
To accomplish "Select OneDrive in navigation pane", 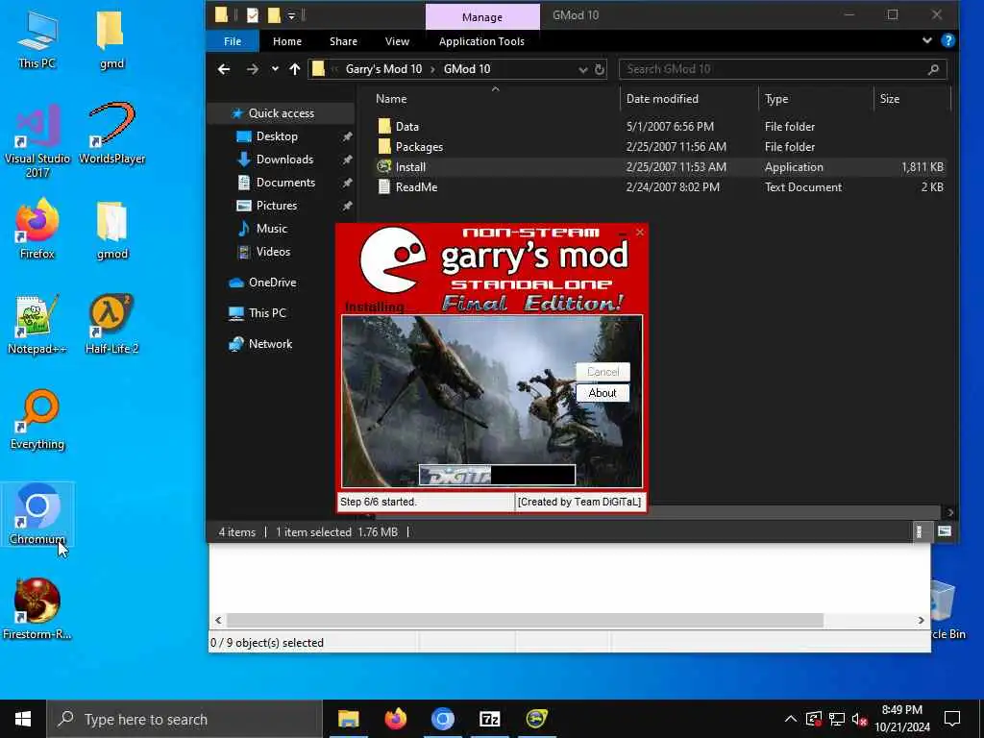I will (272, 283).
